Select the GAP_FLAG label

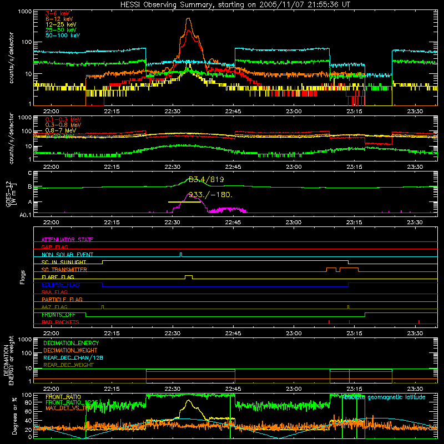[54, 247]
